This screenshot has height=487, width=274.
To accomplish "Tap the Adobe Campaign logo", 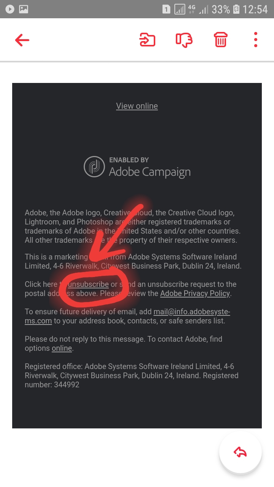I will 94,167.
